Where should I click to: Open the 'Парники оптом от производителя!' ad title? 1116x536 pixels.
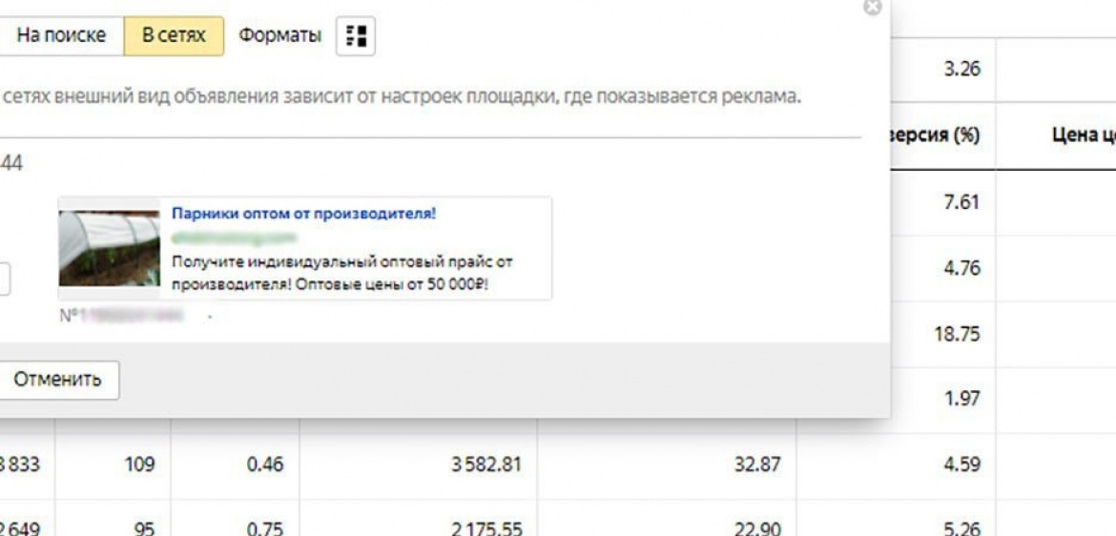pos(303,214)
